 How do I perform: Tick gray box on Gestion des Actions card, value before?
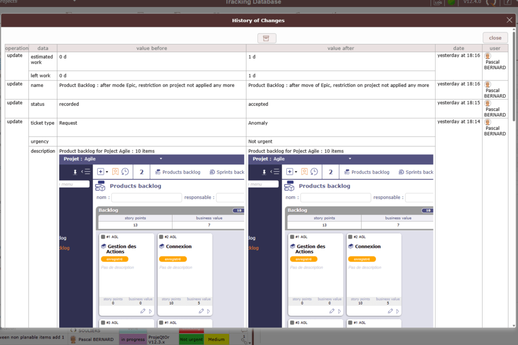point(103,237)
